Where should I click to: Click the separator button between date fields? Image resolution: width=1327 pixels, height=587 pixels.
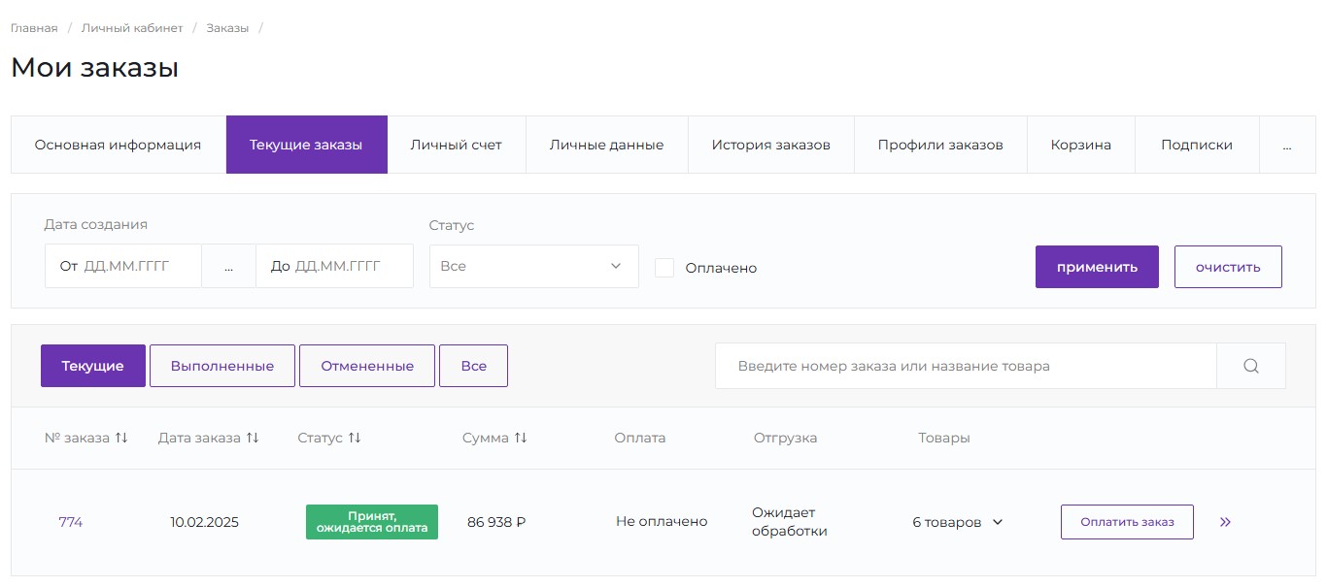tap(228, 266)
